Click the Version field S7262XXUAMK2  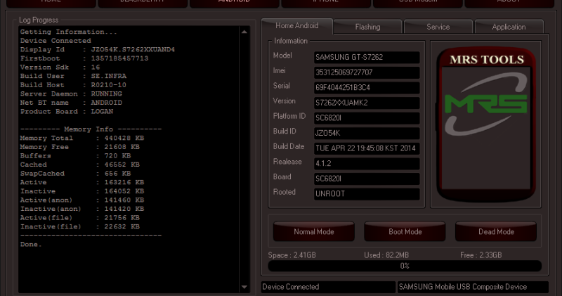[367, 103]
